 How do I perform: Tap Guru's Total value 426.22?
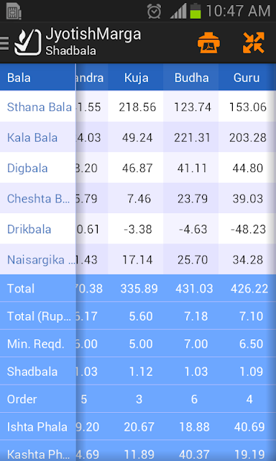click(249, 289)
